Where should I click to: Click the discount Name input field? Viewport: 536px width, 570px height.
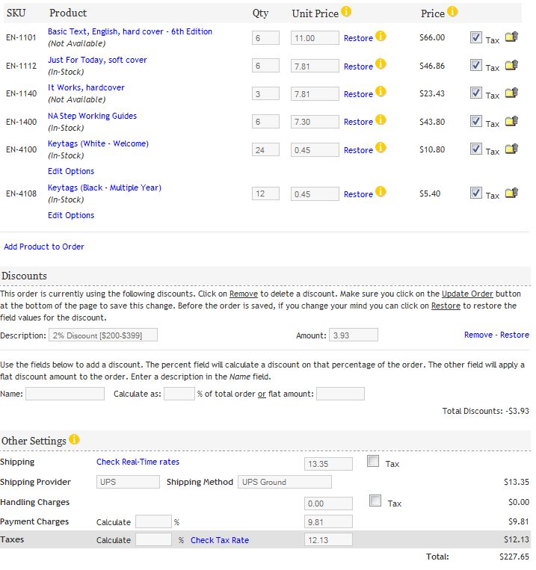[65, 394]
